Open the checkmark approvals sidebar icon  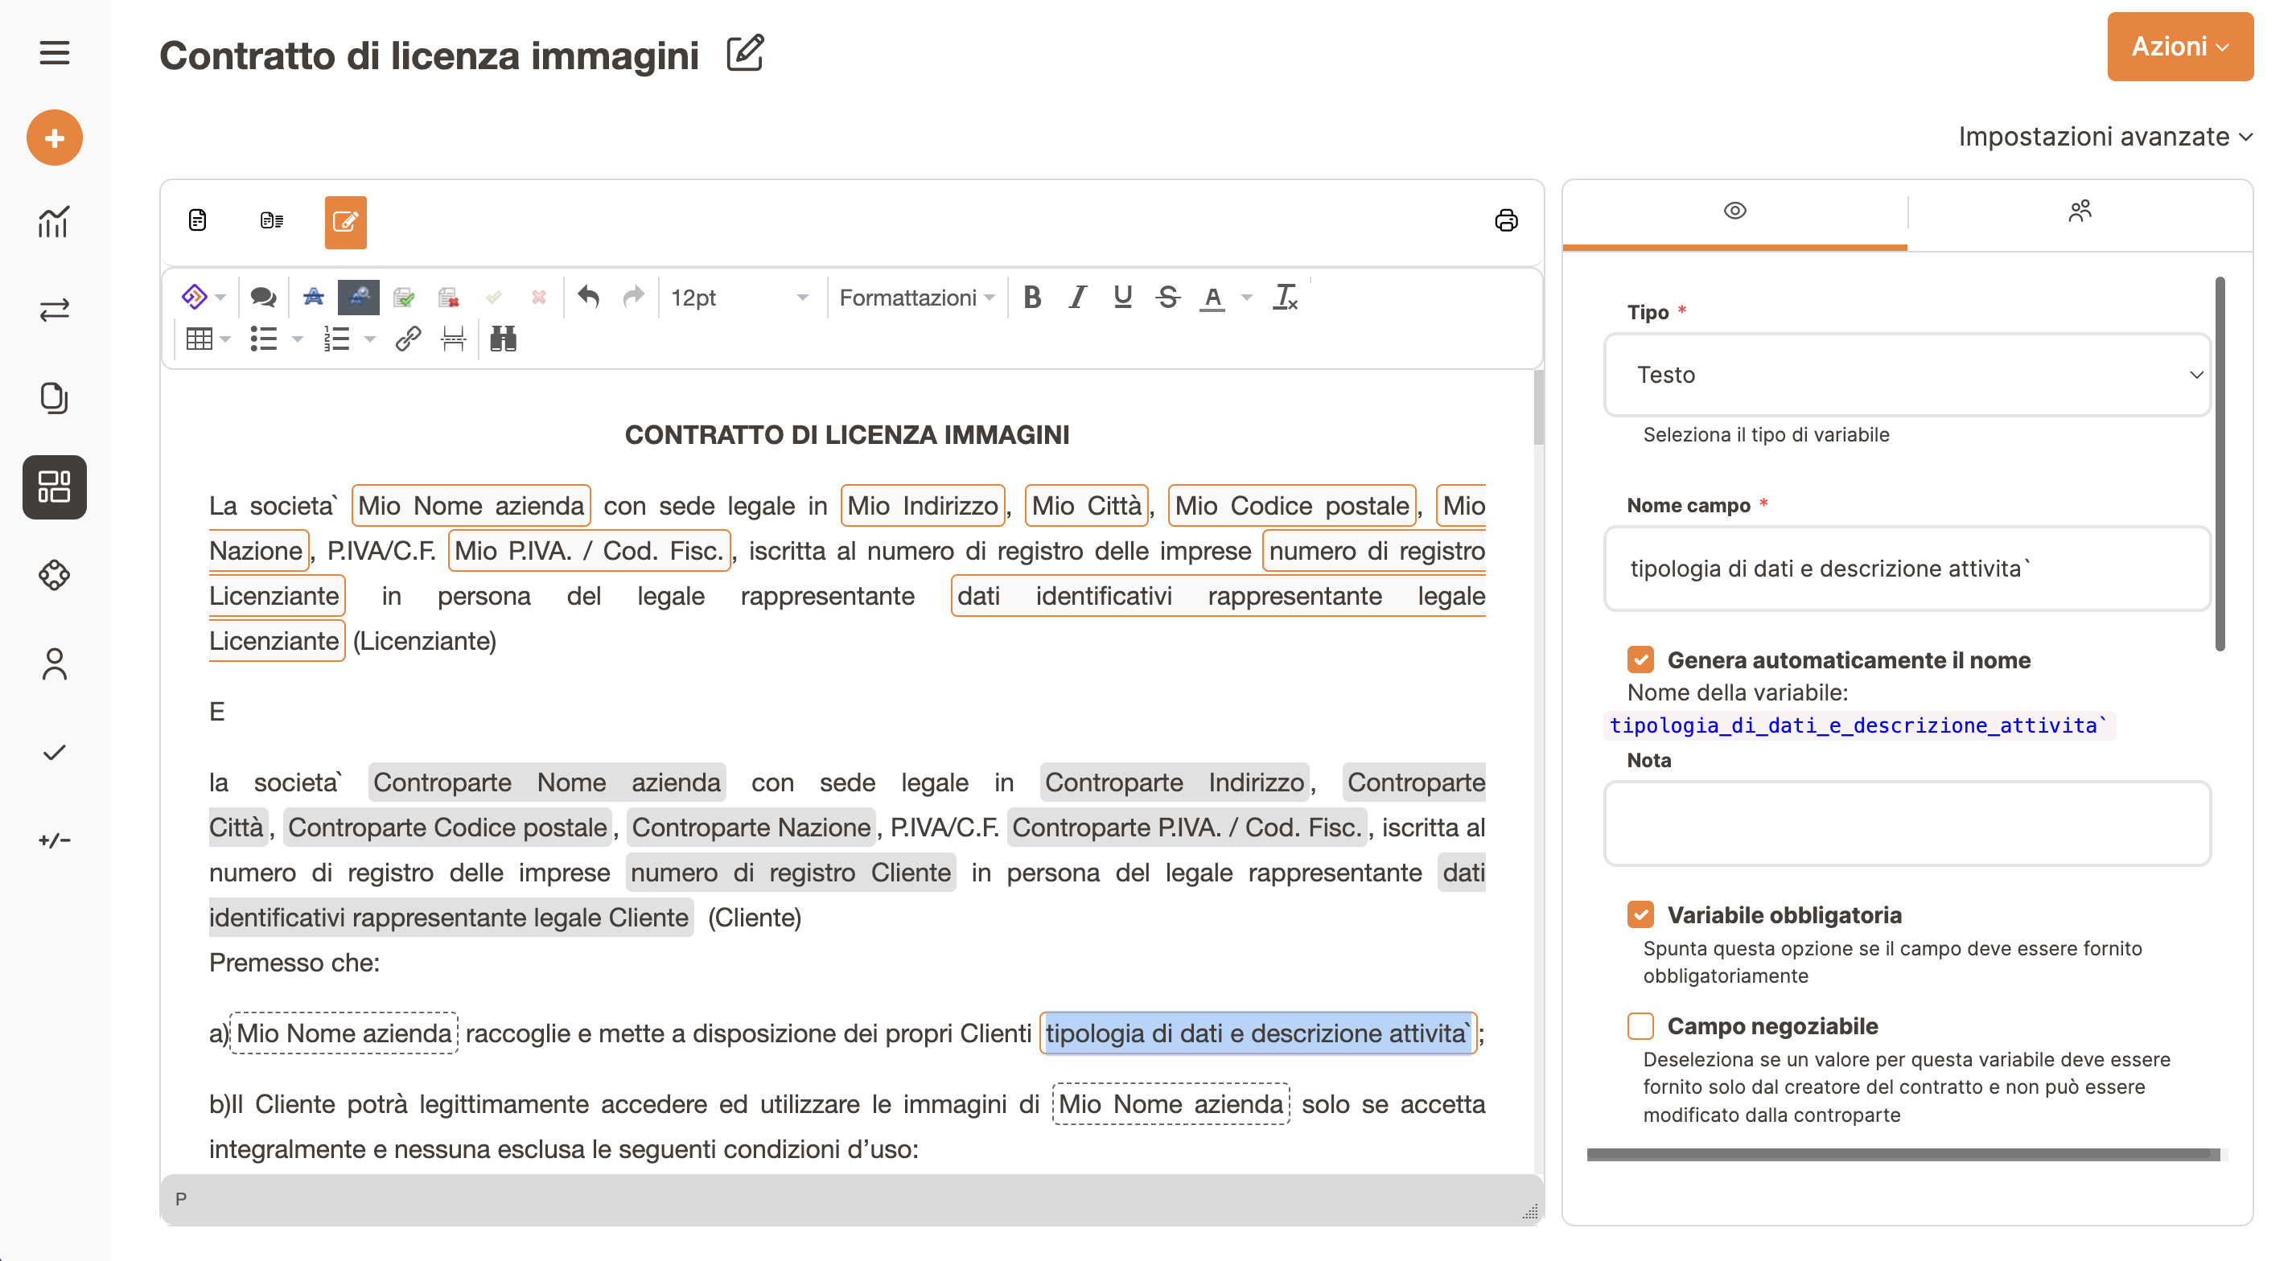click(x=55, y=752)
